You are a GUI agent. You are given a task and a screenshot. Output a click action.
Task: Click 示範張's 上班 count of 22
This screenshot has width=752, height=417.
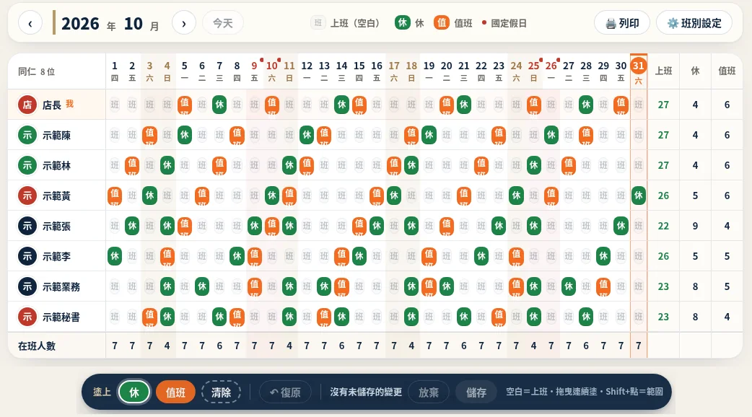[663, 226]
